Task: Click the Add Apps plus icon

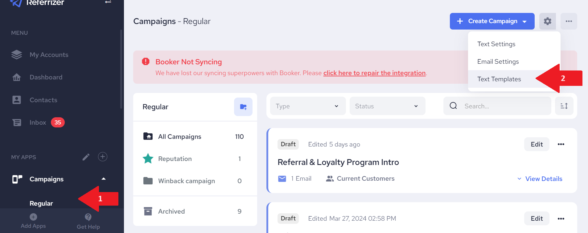Action: tap(33, 217)
